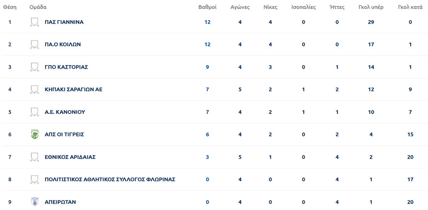Open the ΠΑ.Ο ΚΟΙΛΩΝ team page

[x=63, y=44]
